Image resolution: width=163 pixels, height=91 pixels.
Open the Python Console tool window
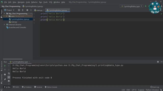coord(51,87)
